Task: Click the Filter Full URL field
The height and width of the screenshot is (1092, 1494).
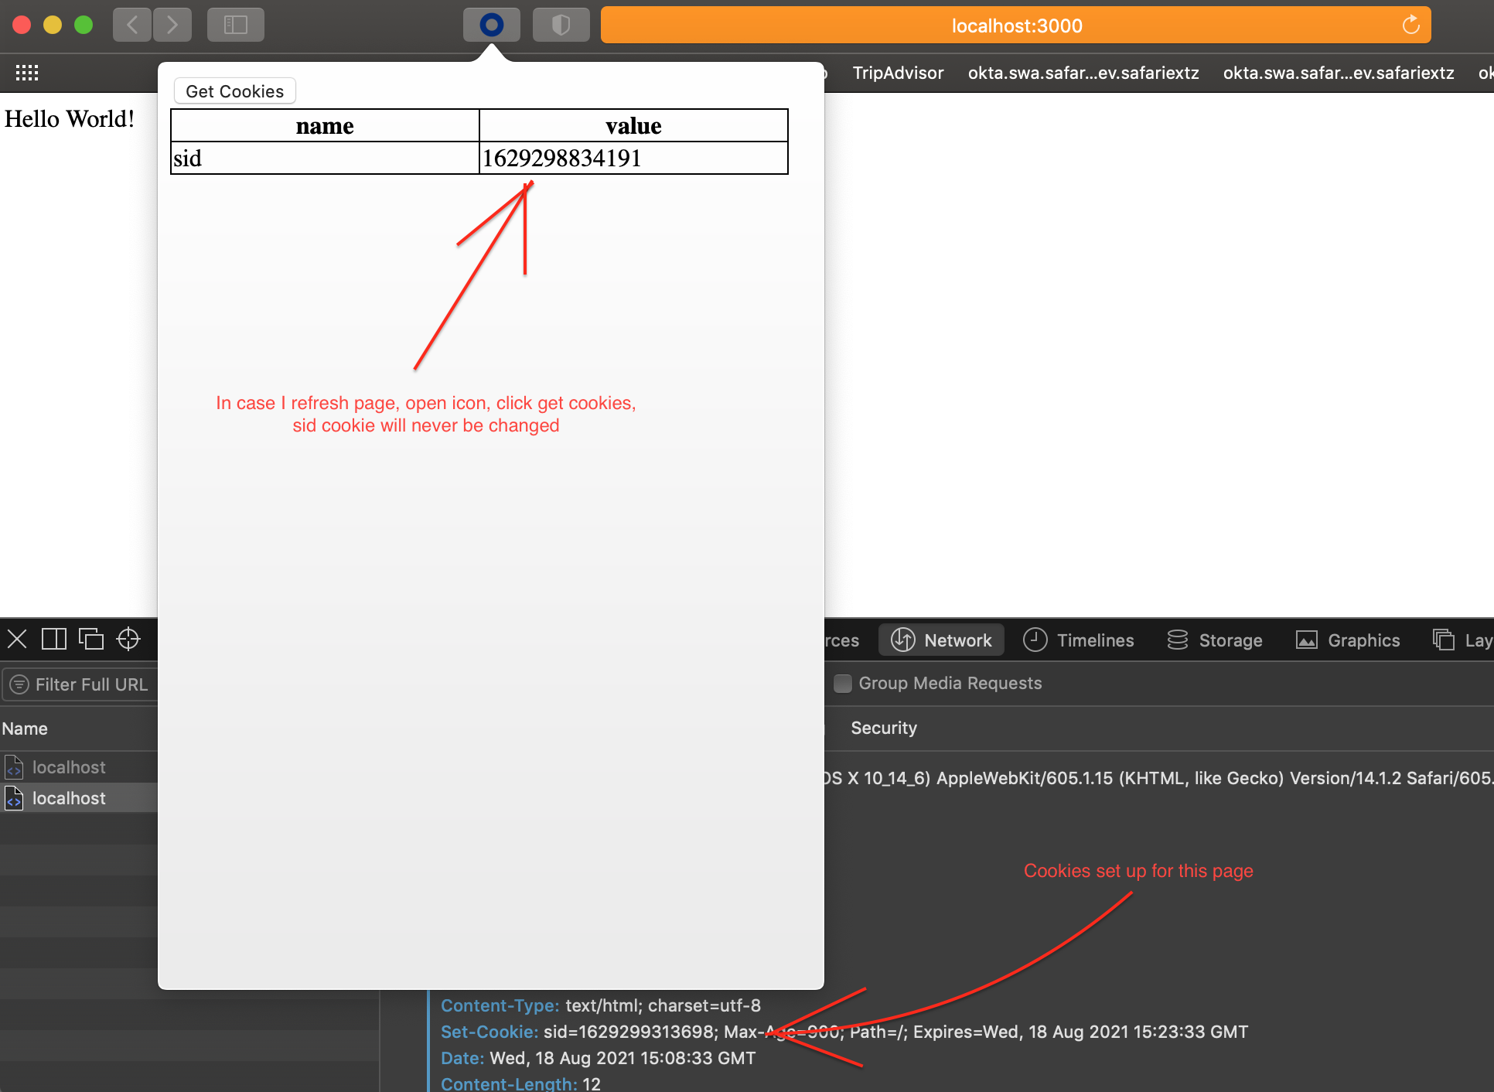Action: [90, 684]
